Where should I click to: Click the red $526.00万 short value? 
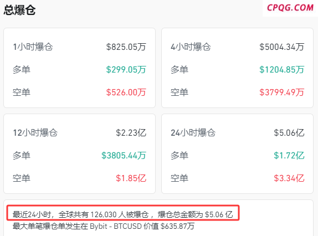click(x=126, y=93)
